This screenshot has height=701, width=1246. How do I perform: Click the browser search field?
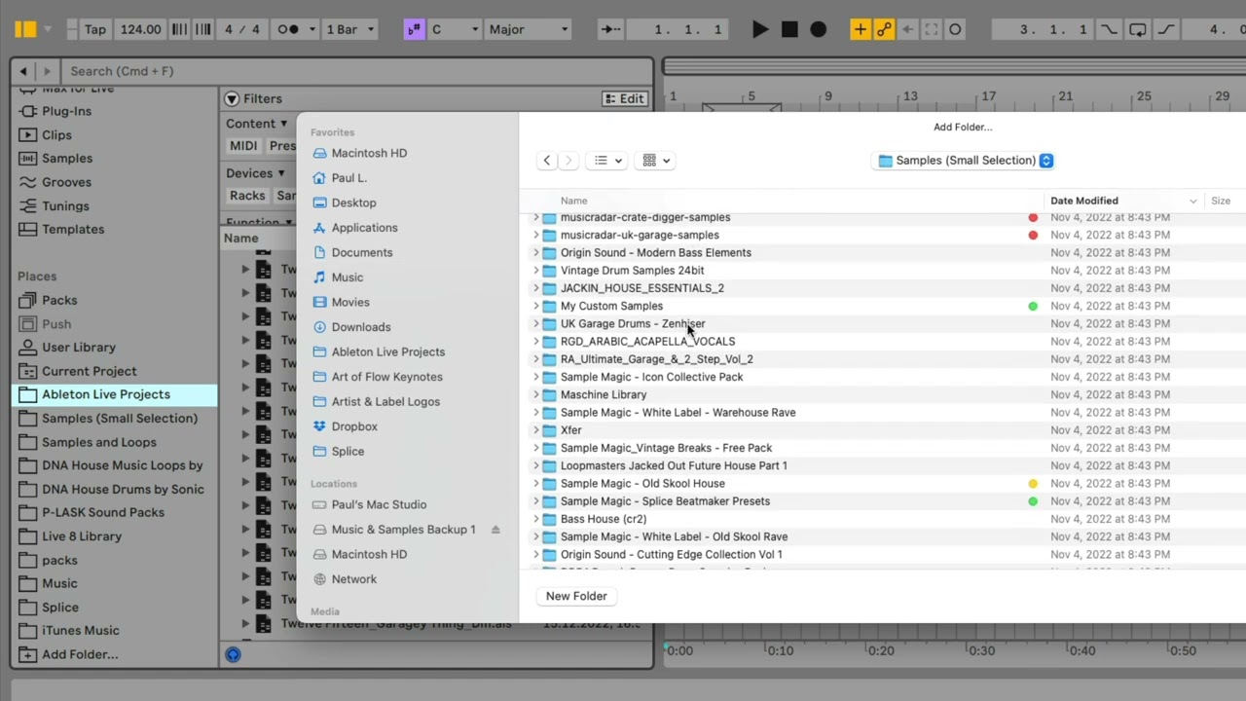[355, 71]
